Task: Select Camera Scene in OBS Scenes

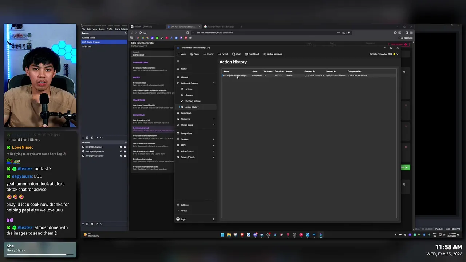Action: 104,37
